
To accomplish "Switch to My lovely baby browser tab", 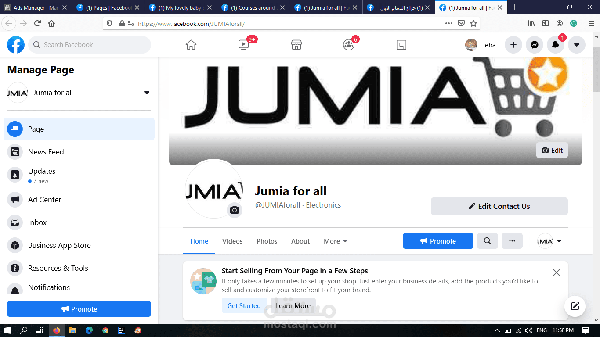I will click(x=181, y=7).
